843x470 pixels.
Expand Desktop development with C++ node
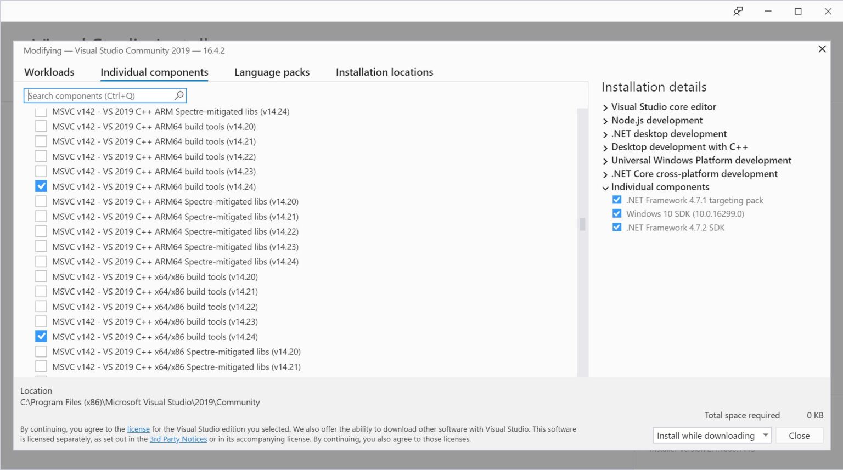(x=605, y=148)
